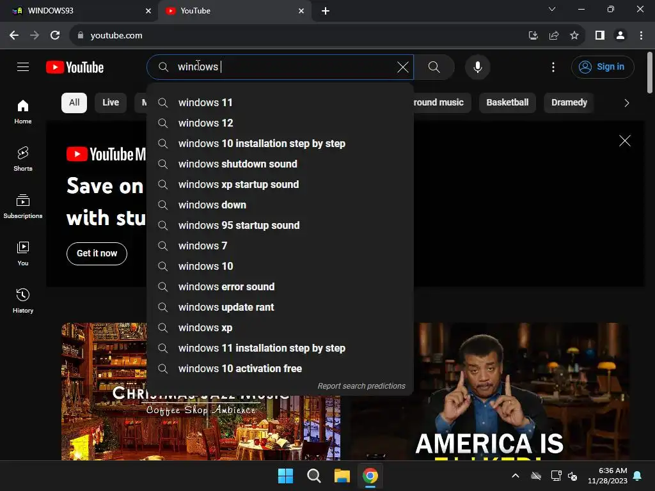Choose suggestion windows error sound
This screenshot has width=655, height=491.
[x=280, y=287]
